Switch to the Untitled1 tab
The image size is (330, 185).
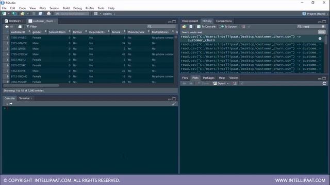(x=14, y=21)
